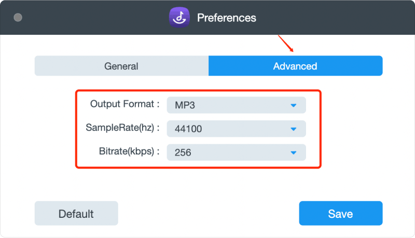Save the preferences
This screenshot has width=415, height=238.
tap(341, 214)
